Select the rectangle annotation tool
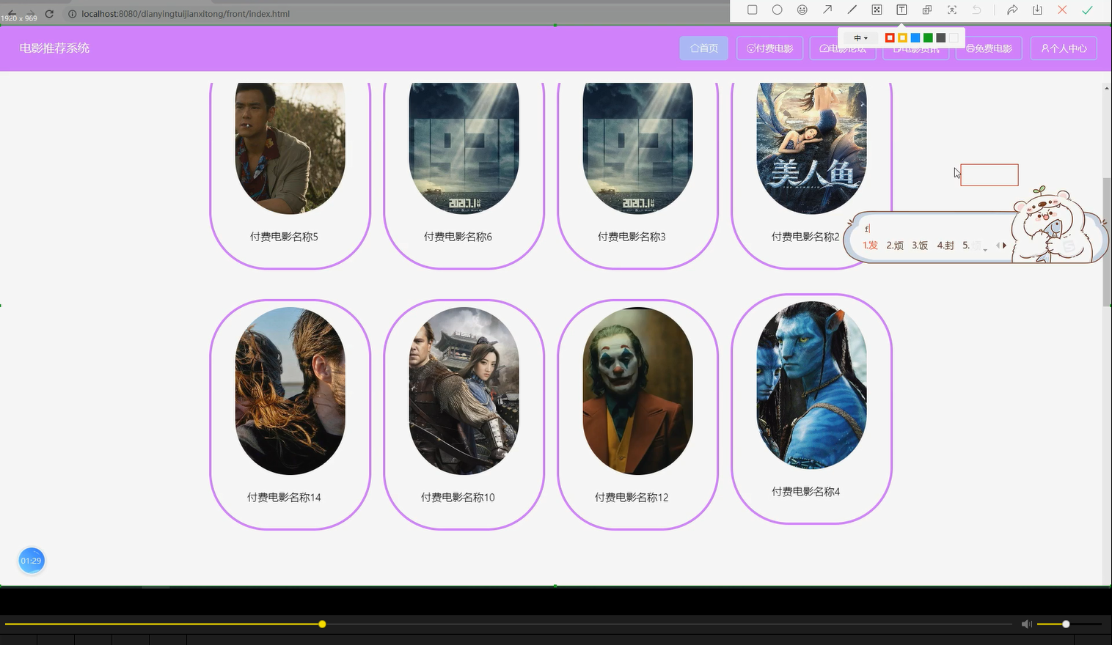 point(752,10)
